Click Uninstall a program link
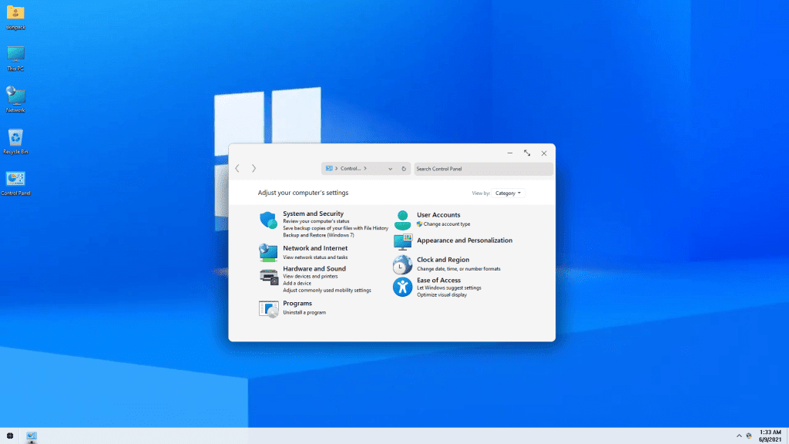The height and width of the screenshot is (444, 789). click(304, 313)
